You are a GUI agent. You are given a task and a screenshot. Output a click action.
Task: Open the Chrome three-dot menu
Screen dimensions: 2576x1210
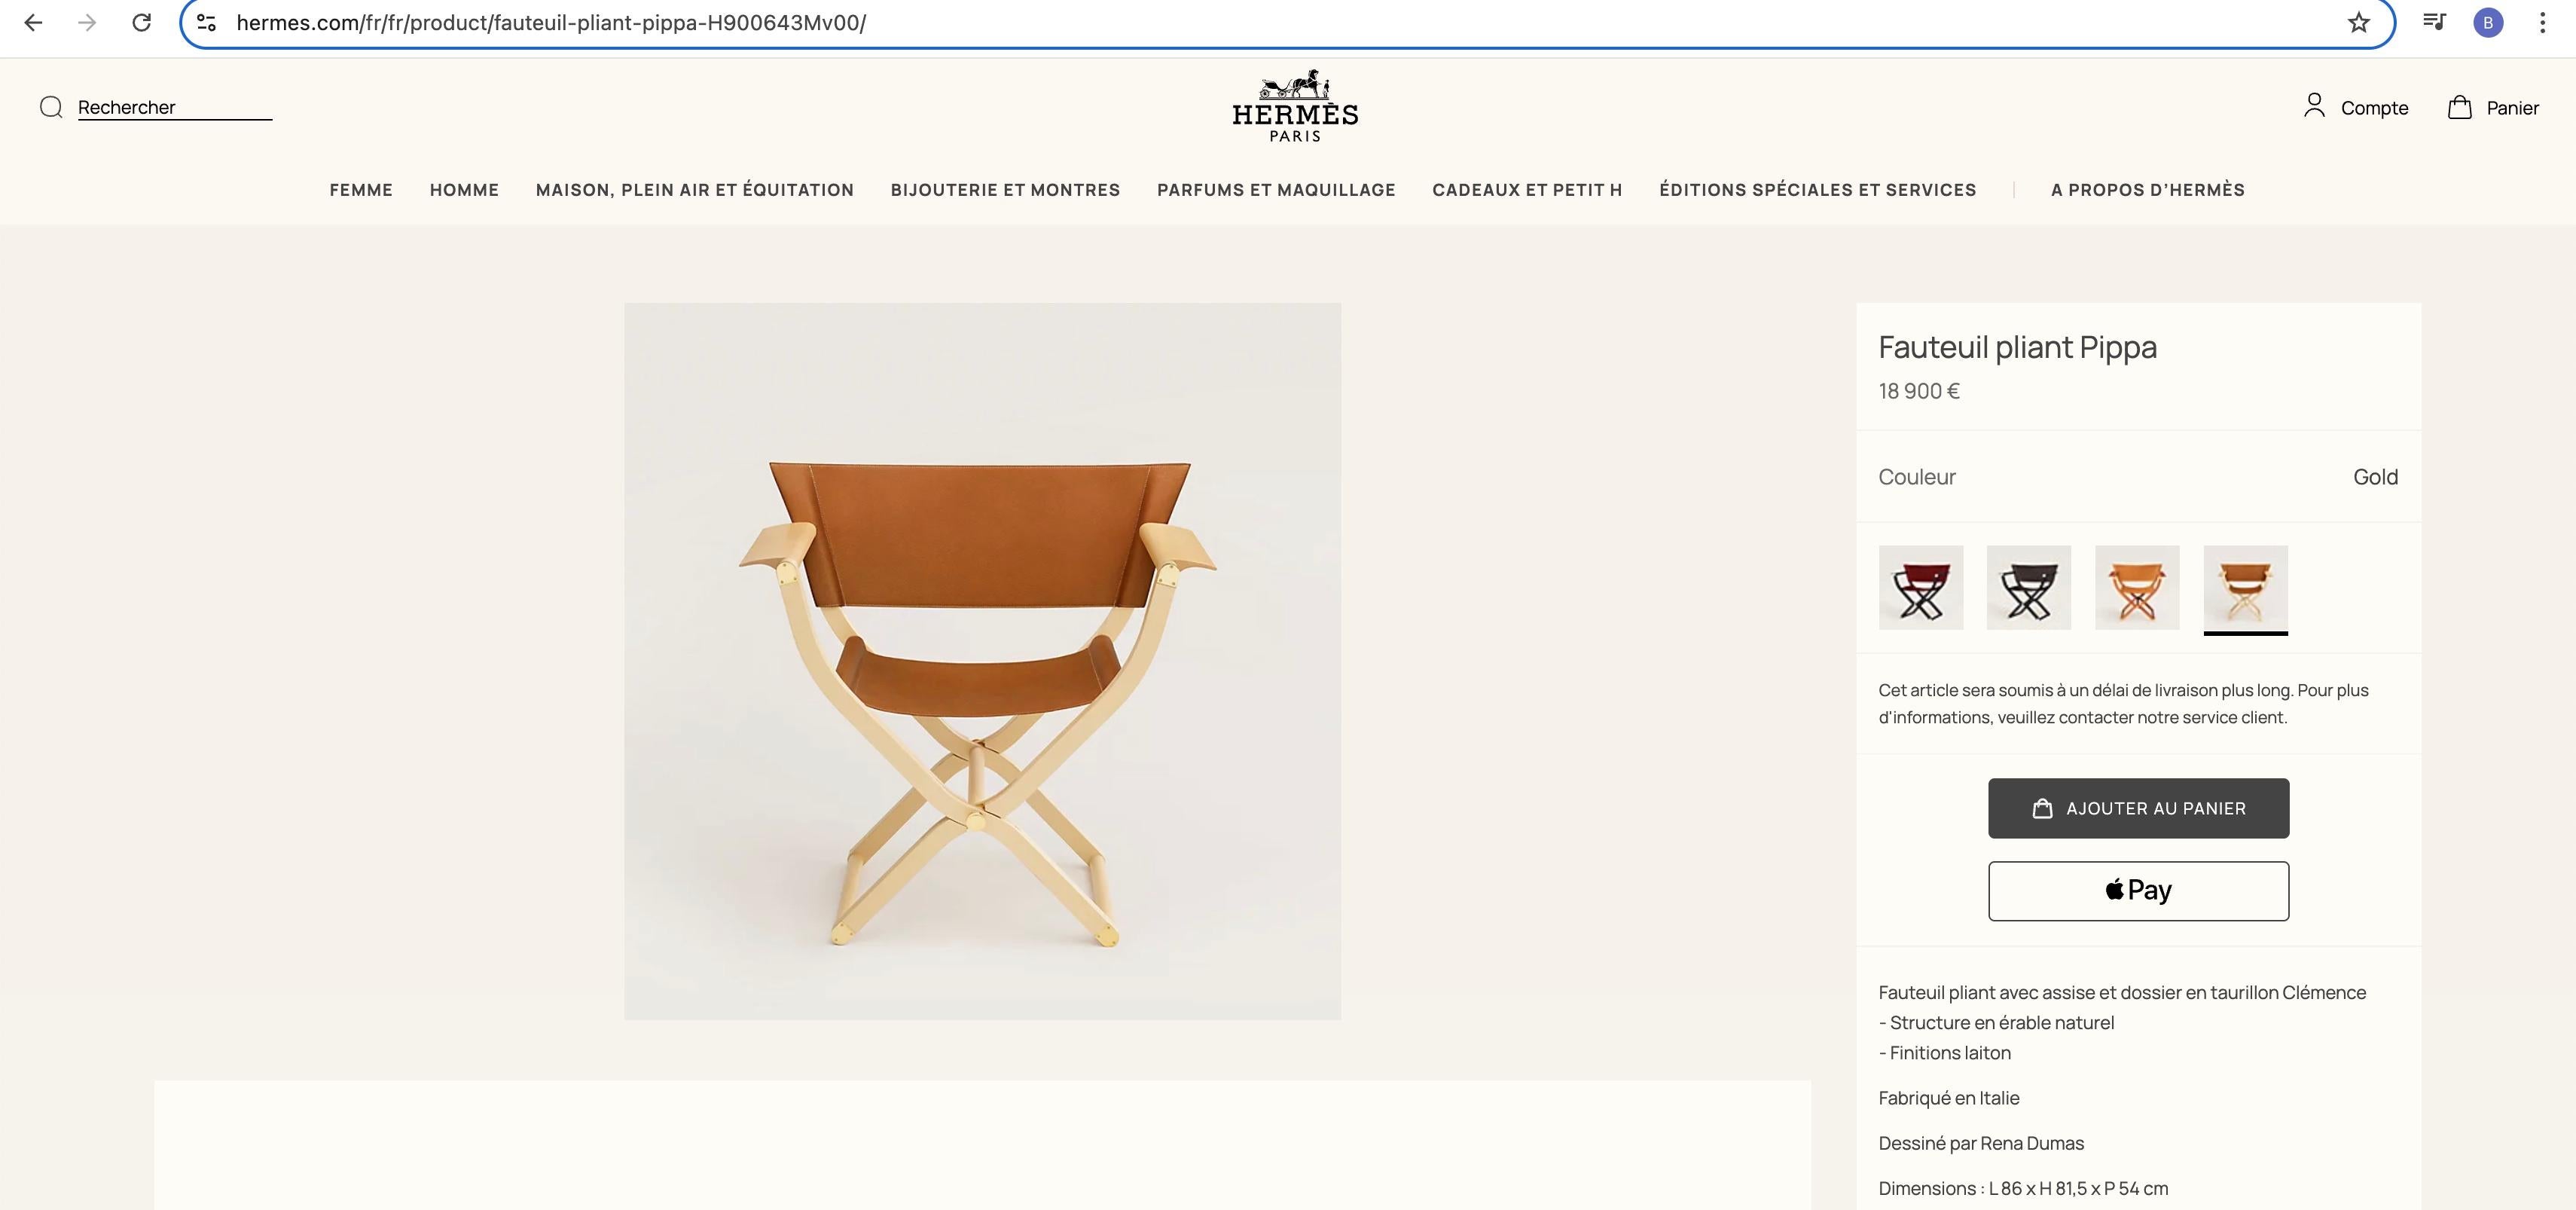click(x=2542, y=22)
